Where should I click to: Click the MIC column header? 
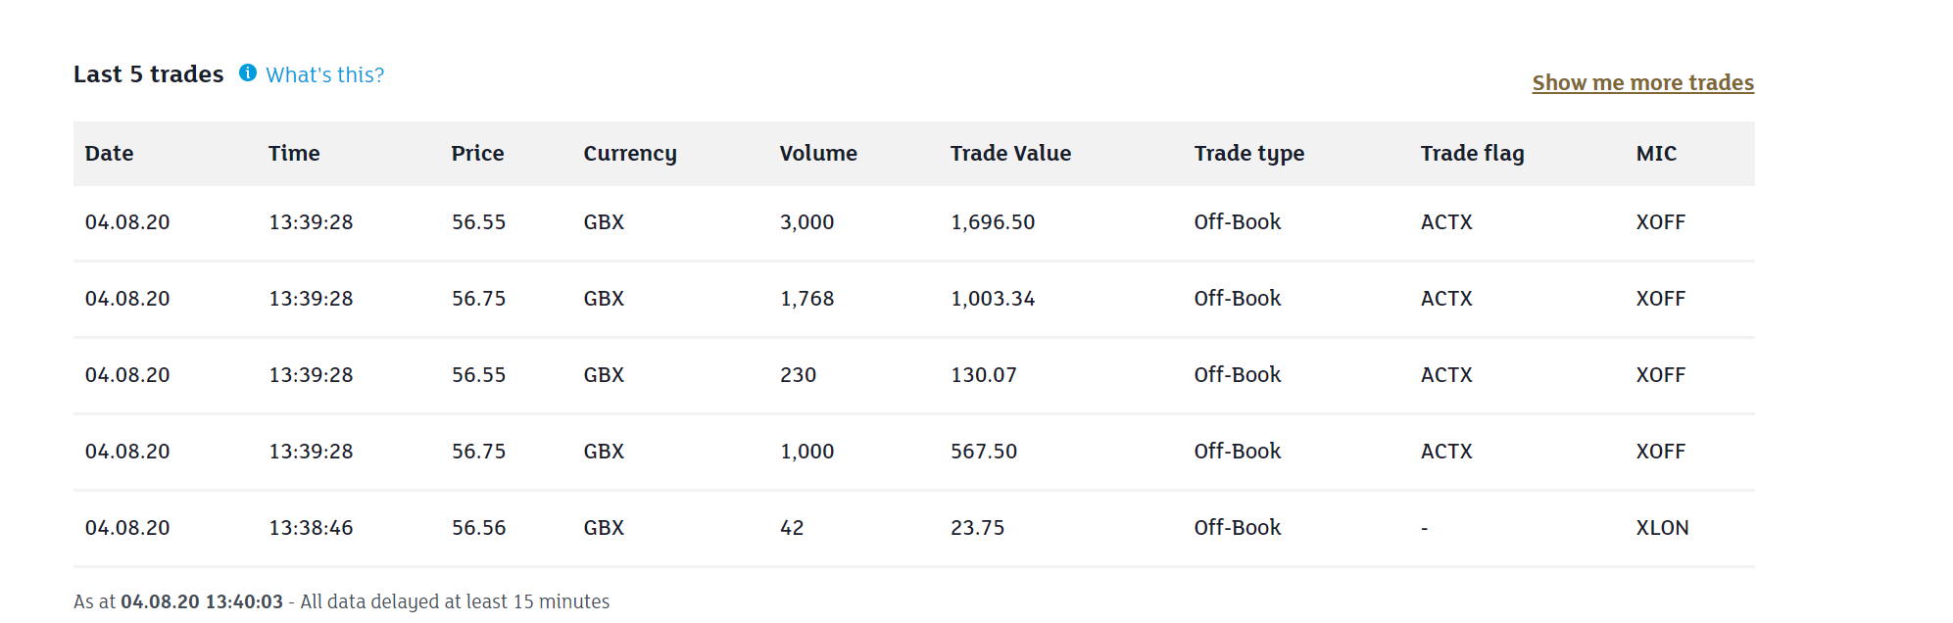pos(1656,154)
